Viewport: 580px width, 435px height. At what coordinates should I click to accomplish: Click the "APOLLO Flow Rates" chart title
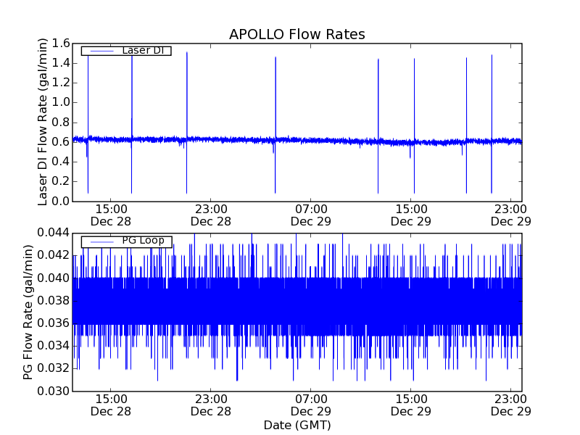click(297, 35)
